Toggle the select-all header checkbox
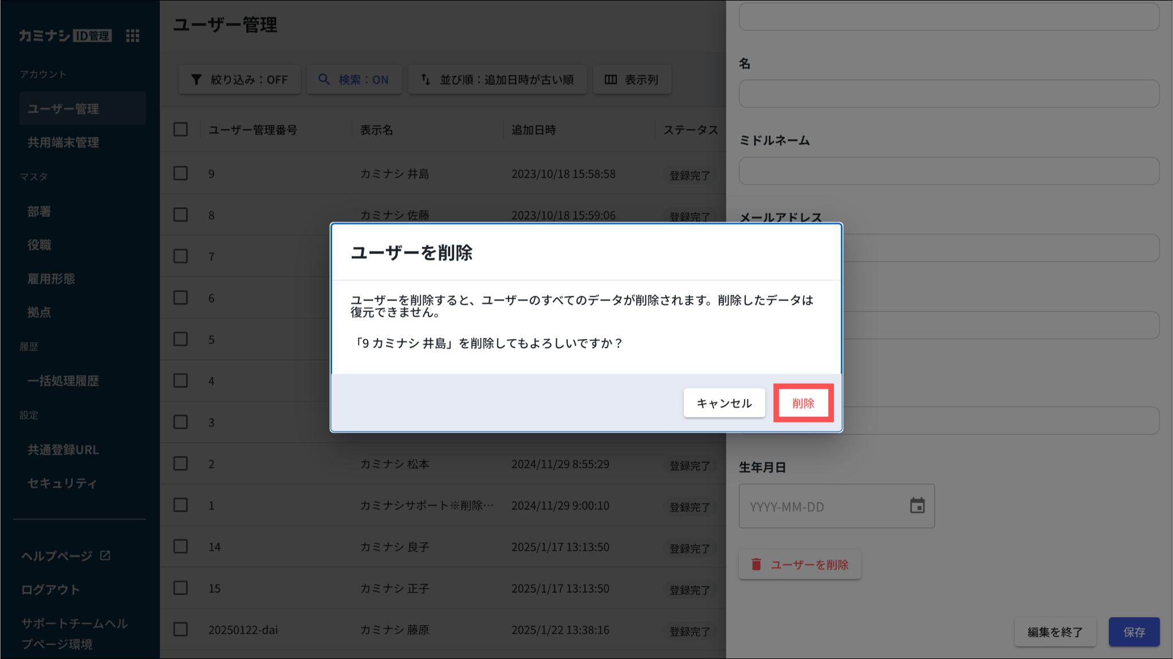The width and height of the screenshot is (1173, 659). tap(180, 129)
